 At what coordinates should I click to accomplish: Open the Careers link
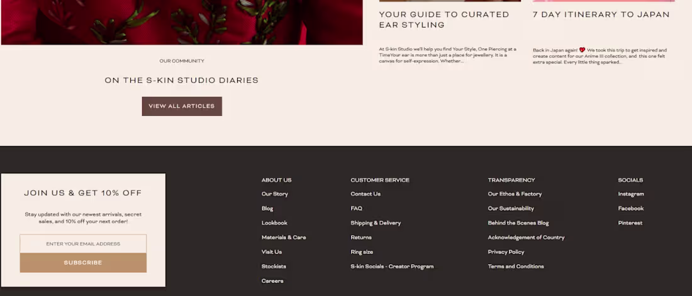(272, 281)
